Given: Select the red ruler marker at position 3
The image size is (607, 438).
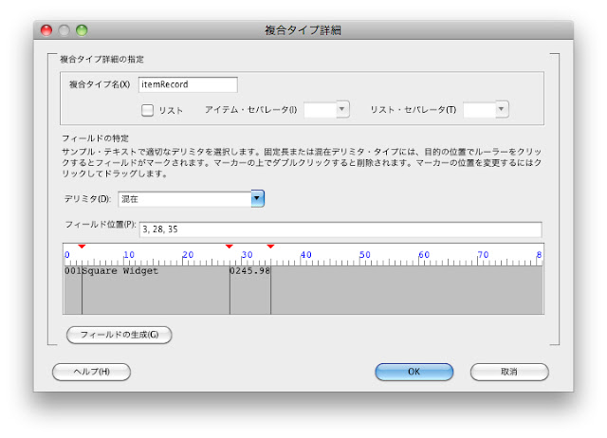Looking at the screenshot, I should point(82,246).
